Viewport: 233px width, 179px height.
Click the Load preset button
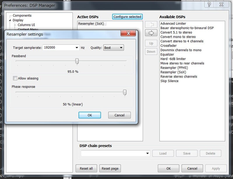[x=163, y=153]
